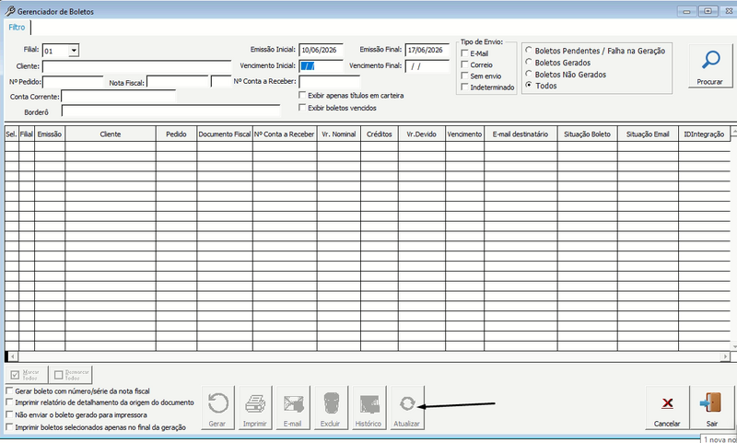Click the Documento Fiscal column header

225,134
